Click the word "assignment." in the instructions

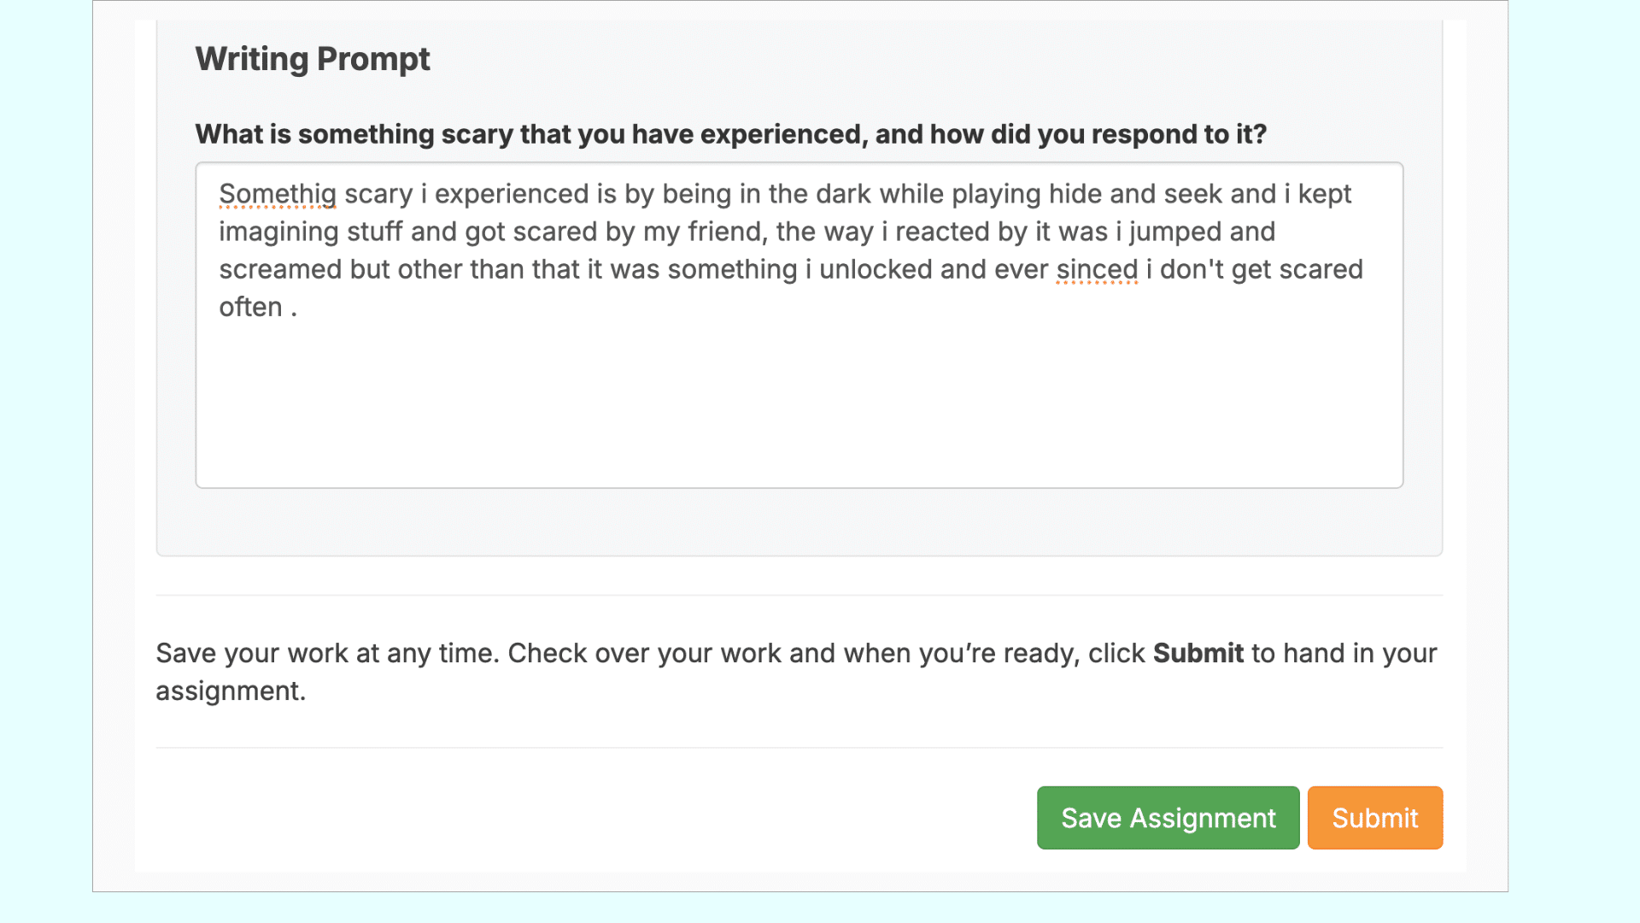point(231,691)
